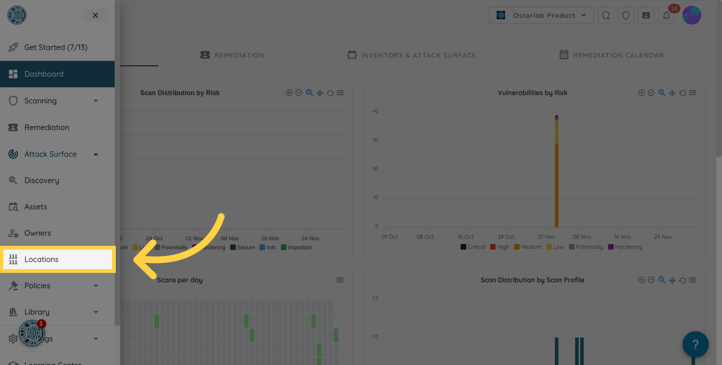Click the help question mark button
Viewport: 722px width, 365px height.
tap(695, 344)
